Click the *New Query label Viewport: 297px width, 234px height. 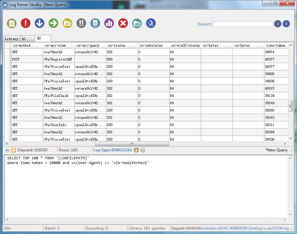tap(276, 150)
